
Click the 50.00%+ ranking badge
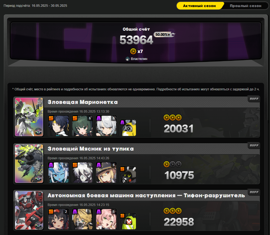click(164, 34)
